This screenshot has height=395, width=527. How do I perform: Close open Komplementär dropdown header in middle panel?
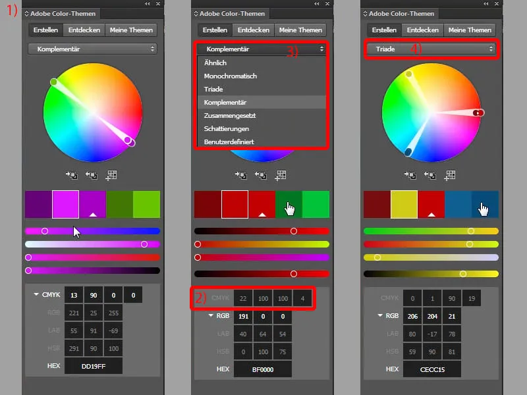[x=262, y=49]
